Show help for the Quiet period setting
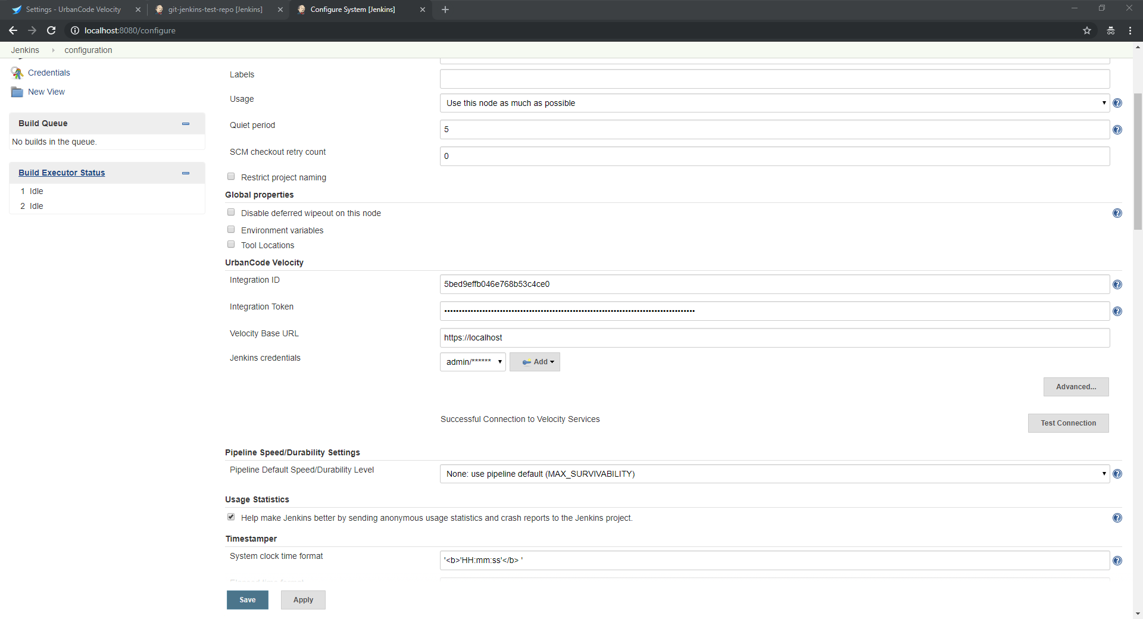This screenshot has width=1143, height=619. click(1117, 130)
